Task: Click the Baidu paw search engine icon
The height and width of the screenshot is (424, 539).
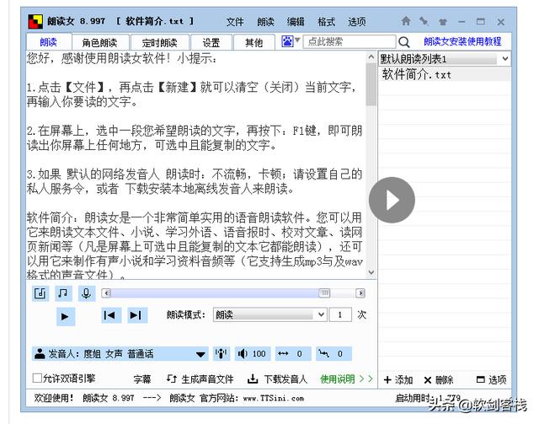Action: pyautogui.click(x=287, y=41)
